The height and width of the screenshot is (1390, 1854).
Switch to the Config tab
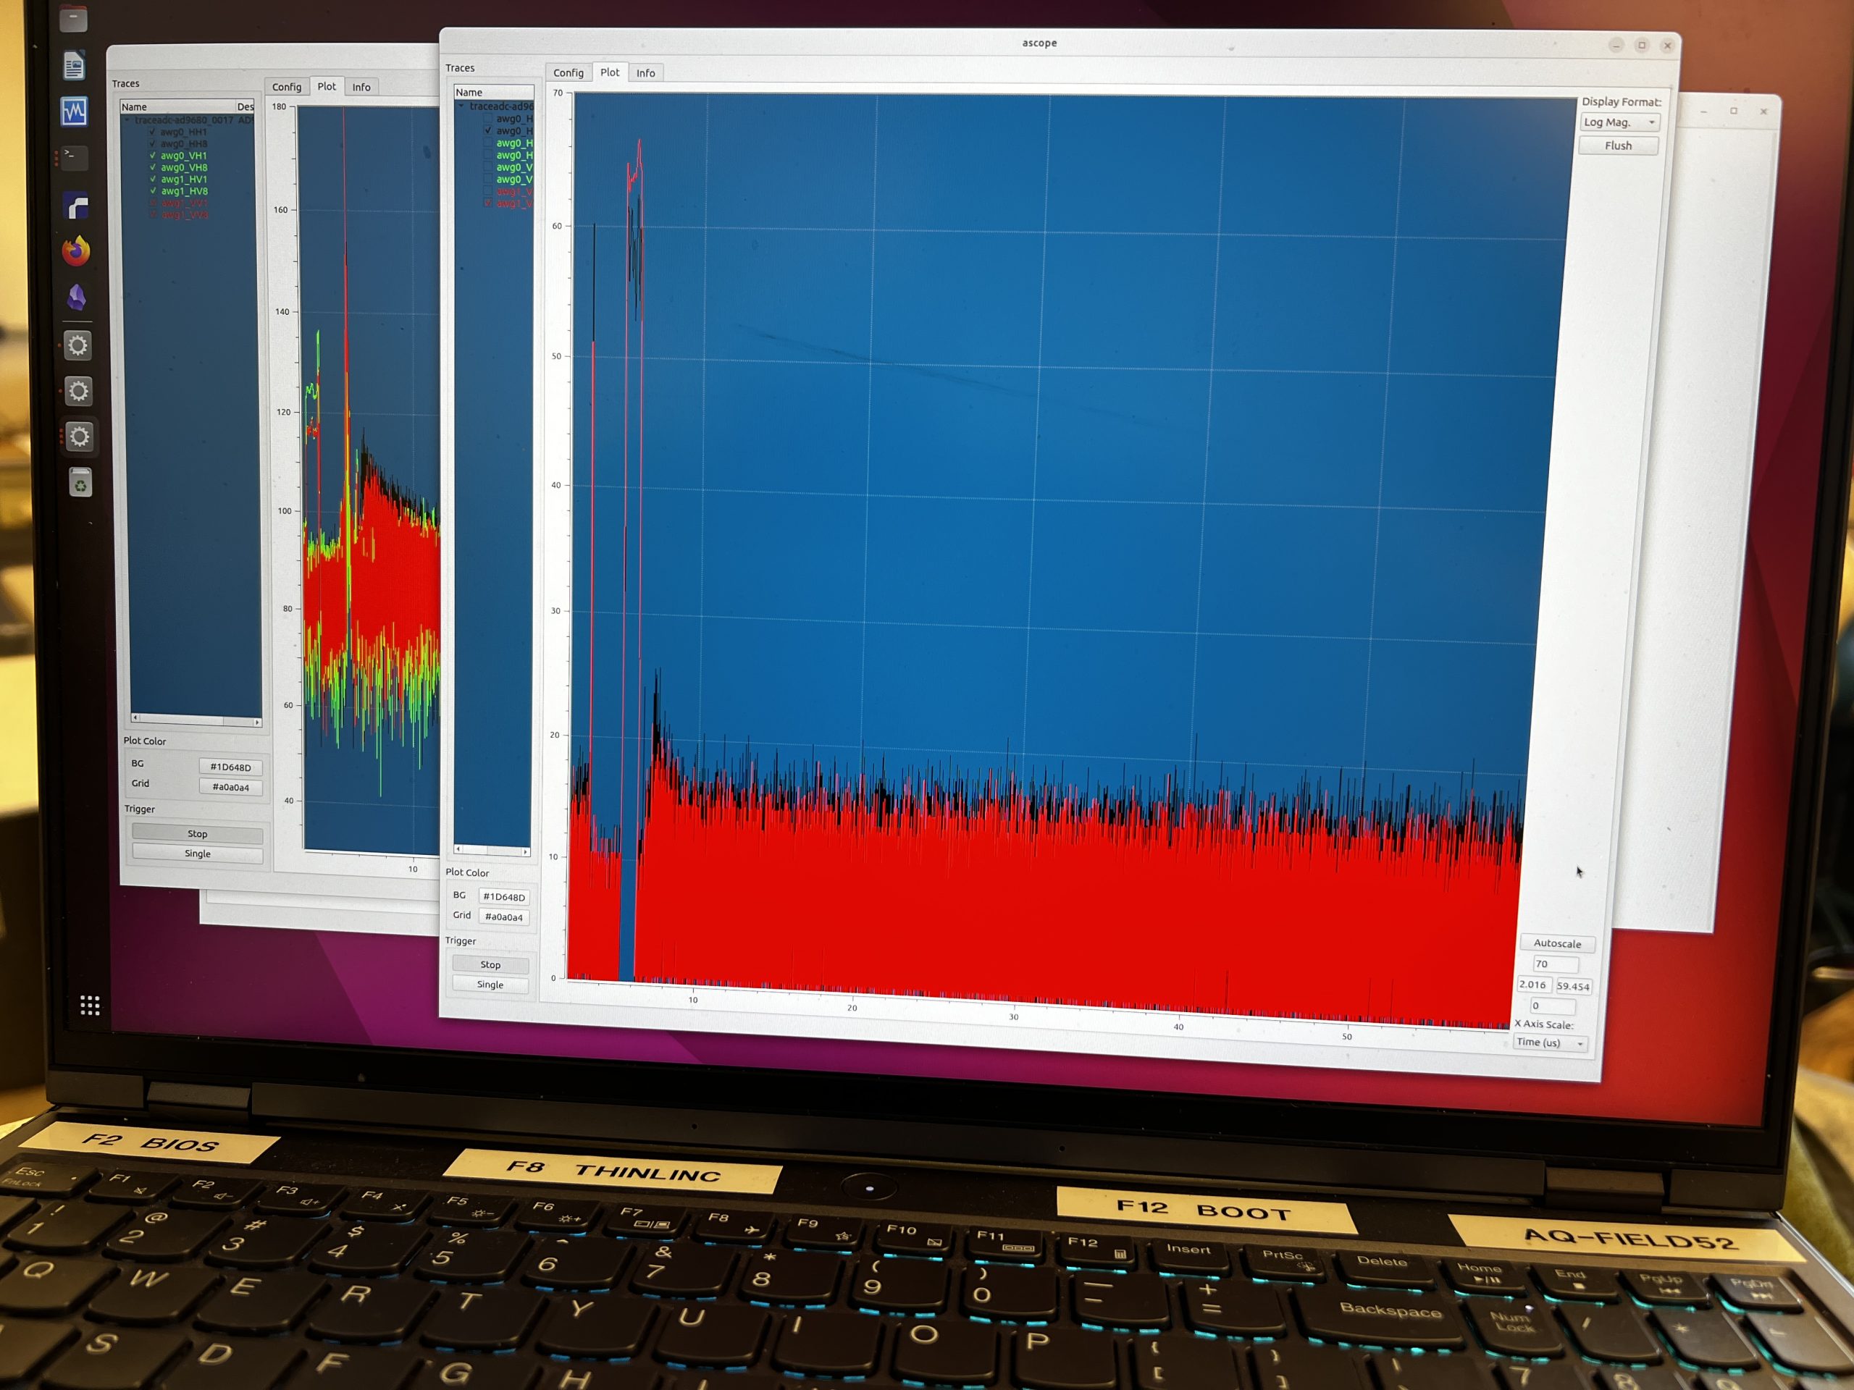(569, 73)
